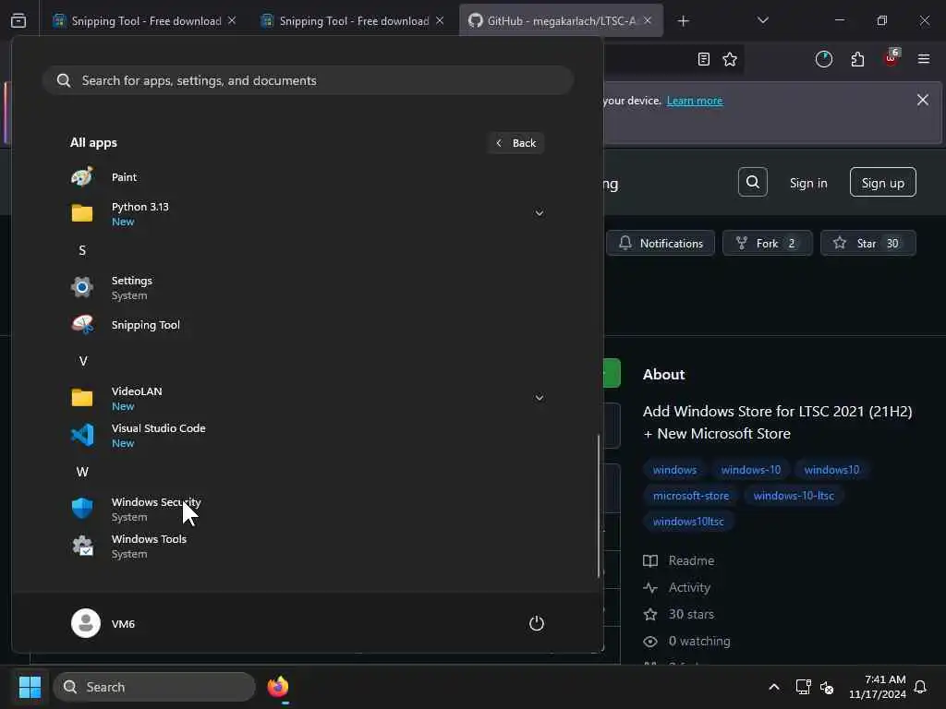
Task: Click the uBlock extension icon with badge
Action: [891, 58]
